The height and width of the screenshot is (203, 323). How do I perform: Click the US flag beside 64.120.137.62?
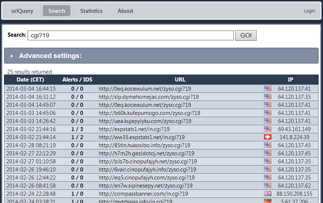coord(267,185)
